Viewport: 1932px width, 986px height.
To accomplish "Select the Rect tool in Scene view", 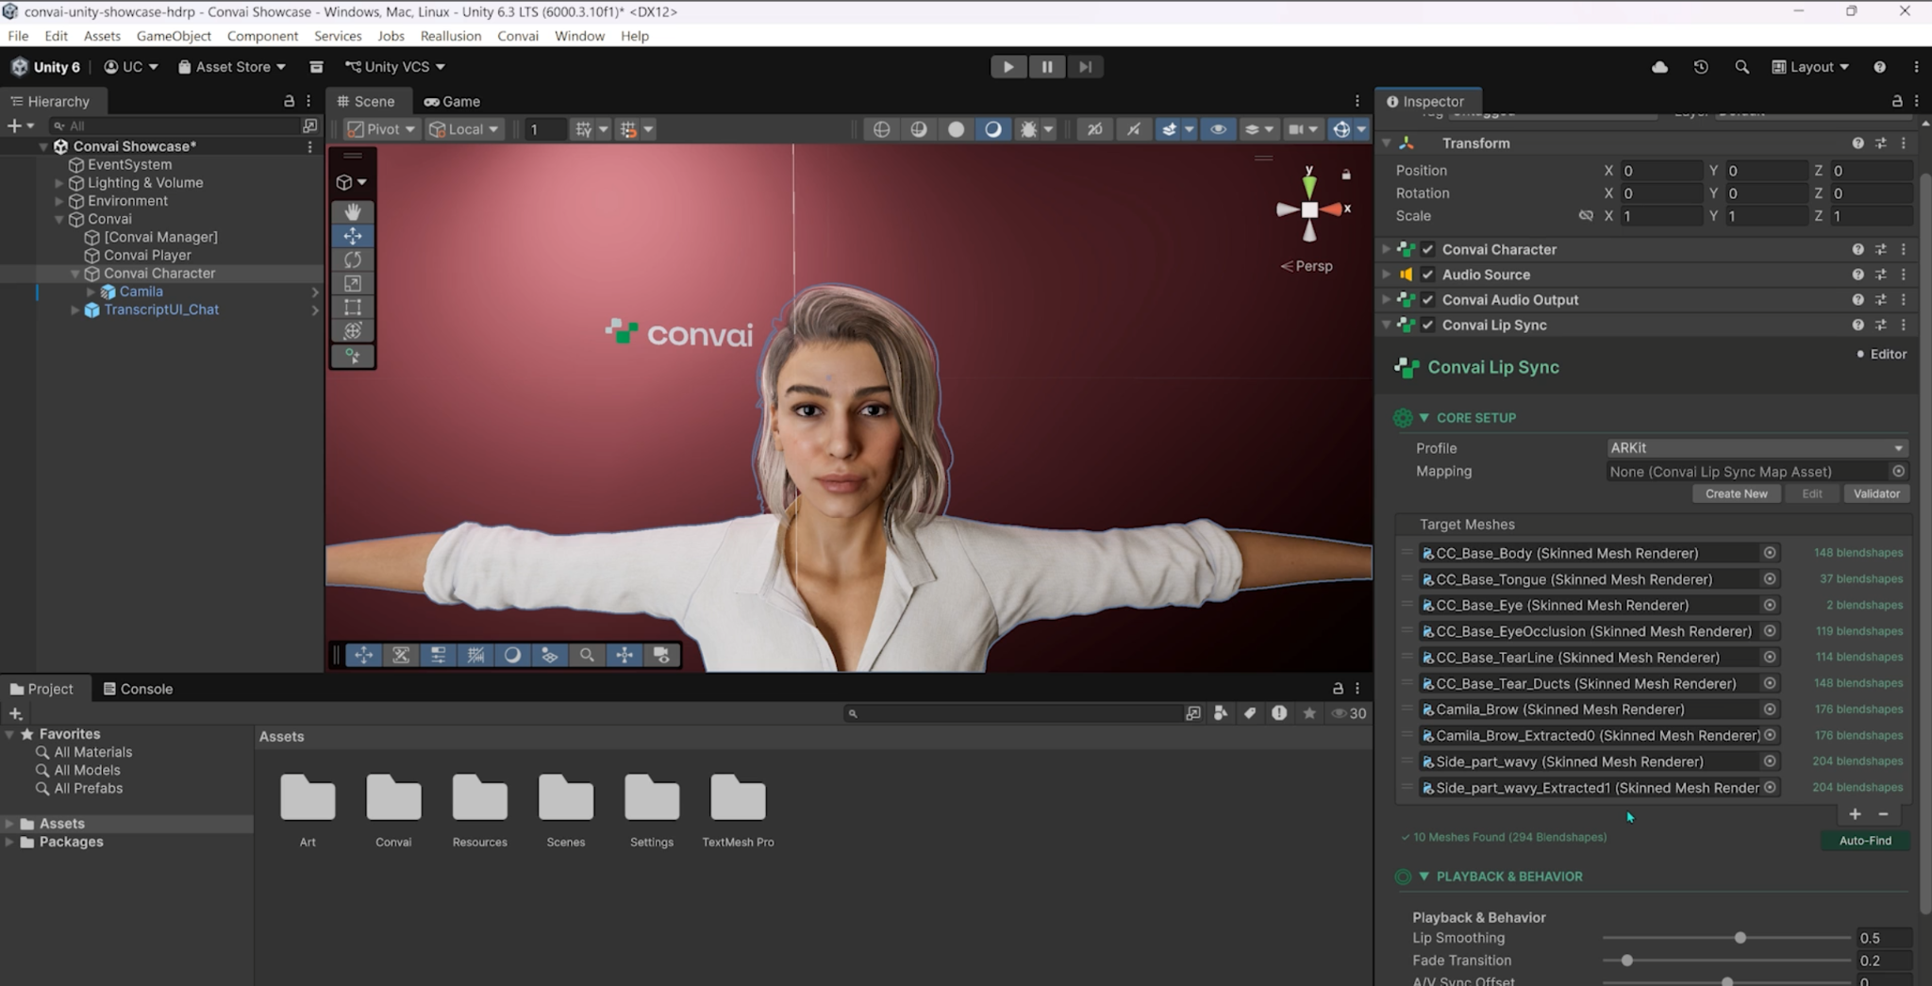I will tap(353, 307).
